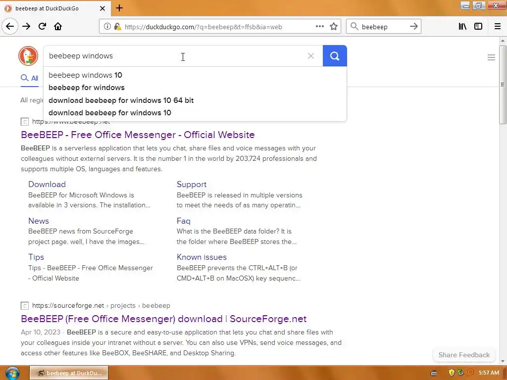507x380 pixels.
Task: Open a new tab with plus
Action: click(119, 8)
